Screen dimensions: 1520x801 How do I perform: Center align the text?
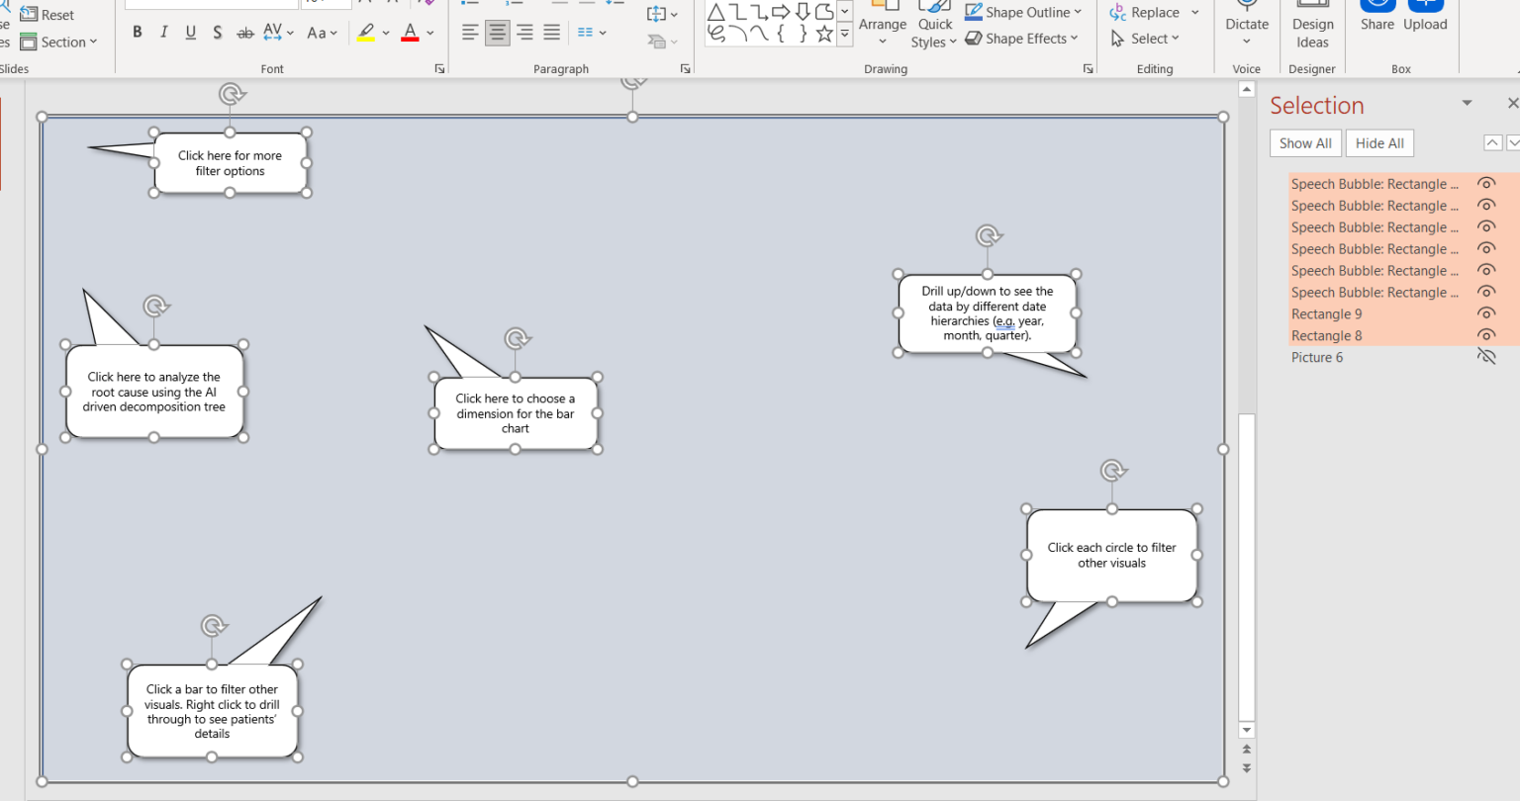497,33
